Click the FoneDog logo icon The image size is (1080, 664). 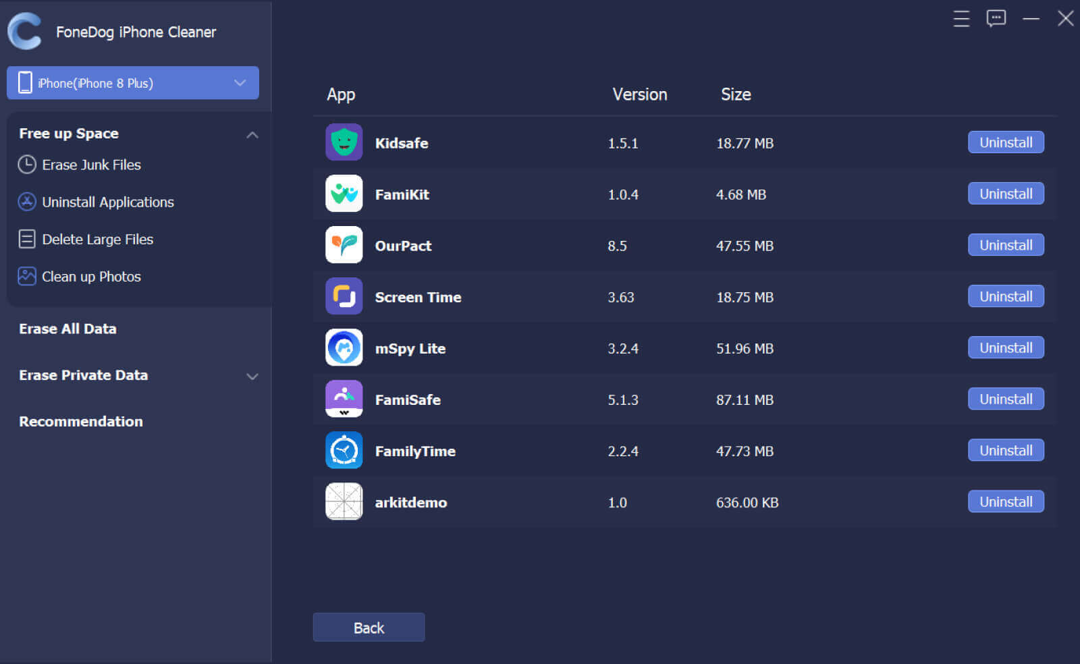click(x=24, y=32)
